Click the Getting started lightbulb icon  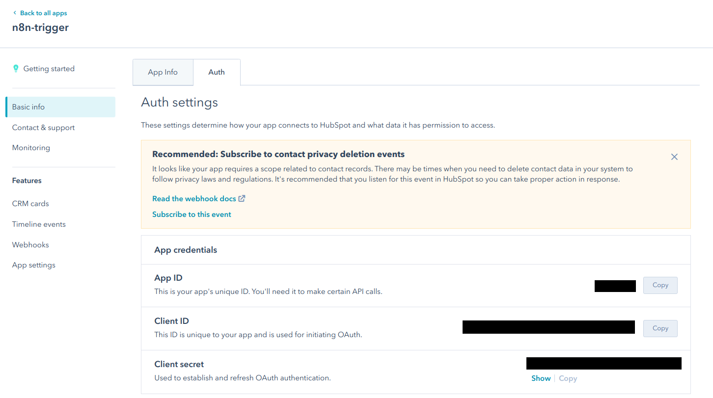pyautogui.click(x=16, y=69)
